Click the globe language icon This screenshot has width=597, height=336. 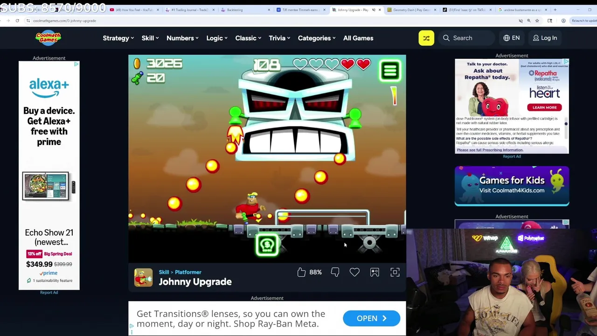click(507, 38)
